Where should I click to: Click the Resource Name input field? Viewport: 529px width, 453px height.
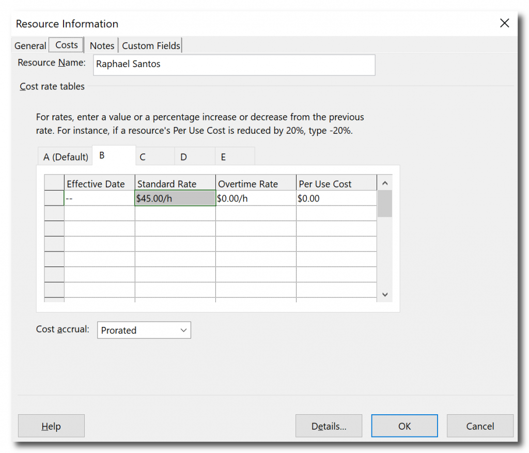pos(234,65)
